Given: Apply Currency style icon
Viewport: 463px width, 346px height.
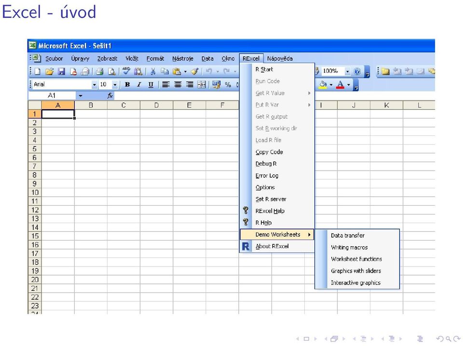Looking at the screenshot, I should [216, 84].
